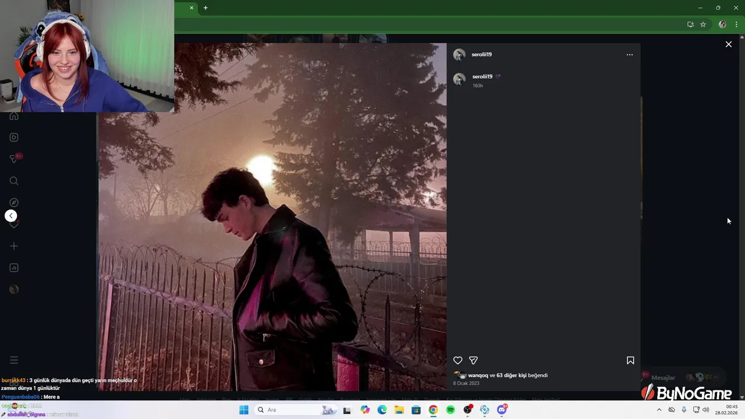Save the post with the bookmark icon

click(x=630, y=360)
